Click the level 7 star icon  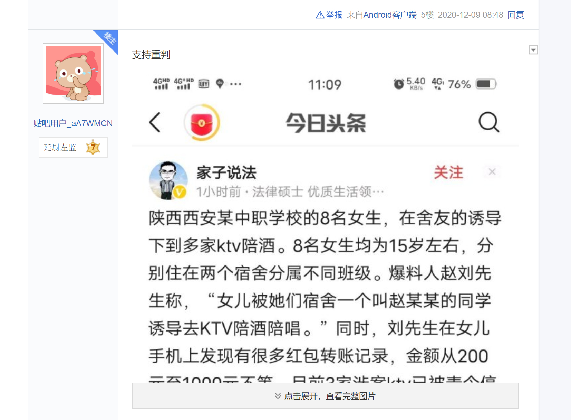(x=93, y=148)
